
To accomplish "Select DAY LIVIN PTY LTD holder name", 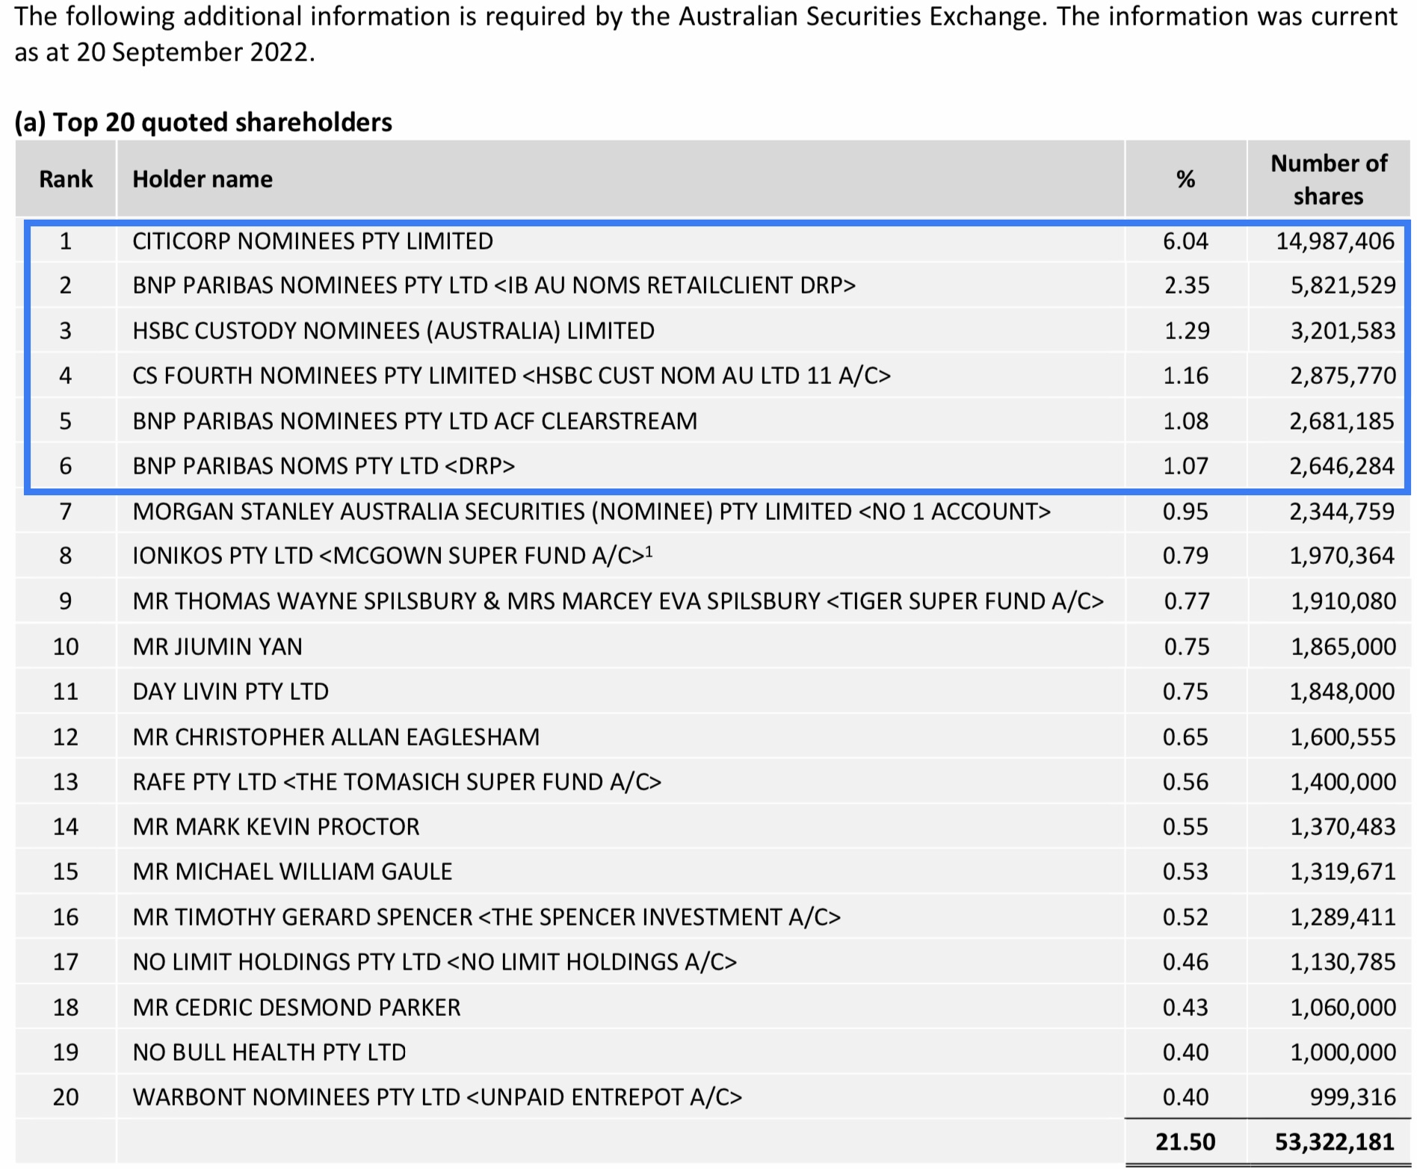I will click(x=230, y=692).
